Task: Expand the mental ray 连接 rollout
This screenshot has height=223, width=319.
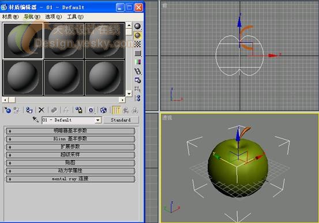Action: pyautogui.click(x=70, y=179)
